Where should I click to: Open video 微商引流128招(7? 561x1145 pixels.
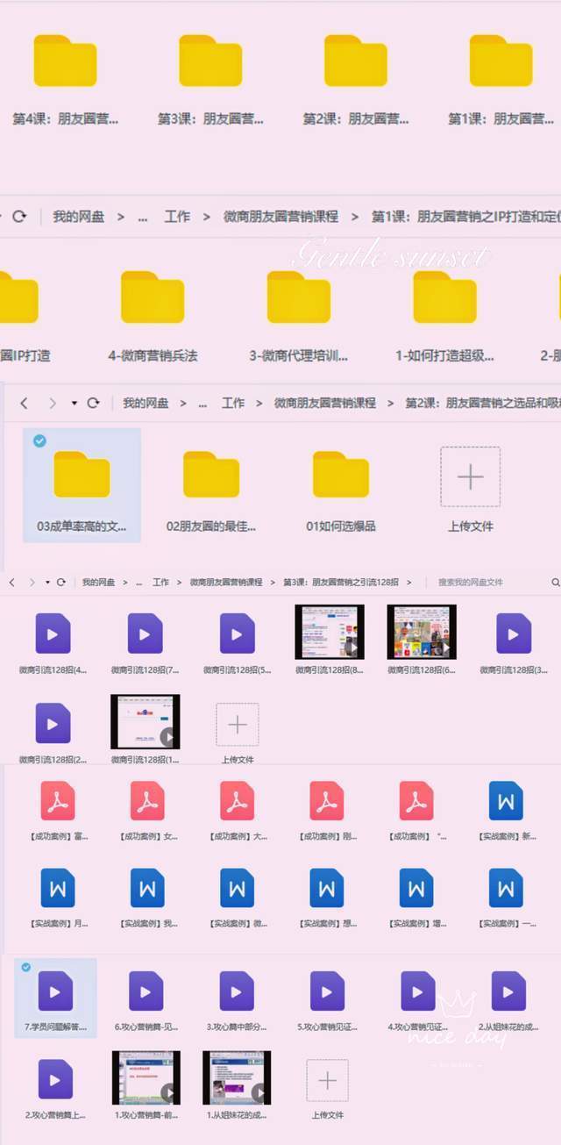point(145,633)
